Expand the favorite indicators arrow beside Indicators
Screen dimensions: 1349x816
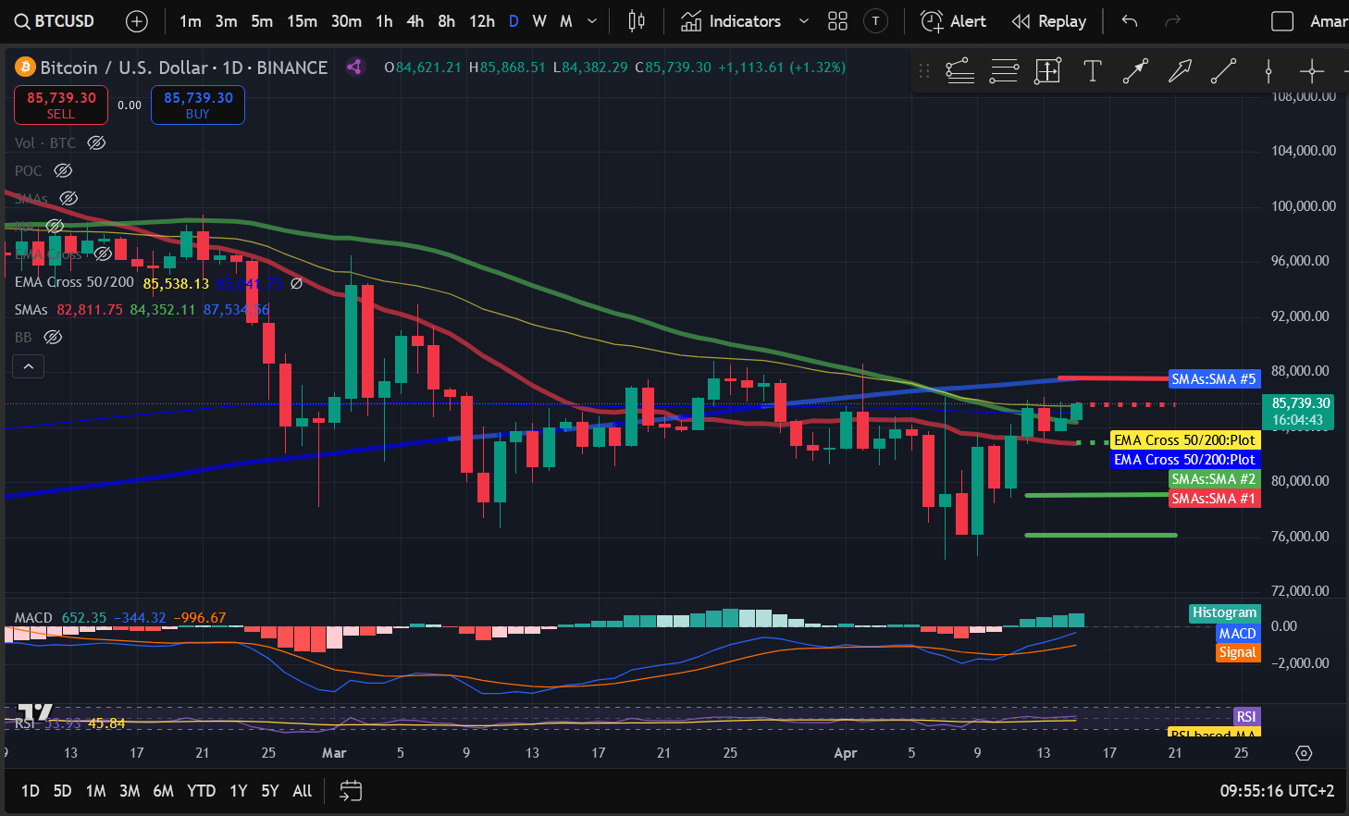coord(803,21)
